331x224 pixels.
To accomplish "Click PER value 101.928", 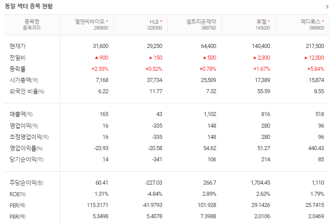I will [207, 205].
